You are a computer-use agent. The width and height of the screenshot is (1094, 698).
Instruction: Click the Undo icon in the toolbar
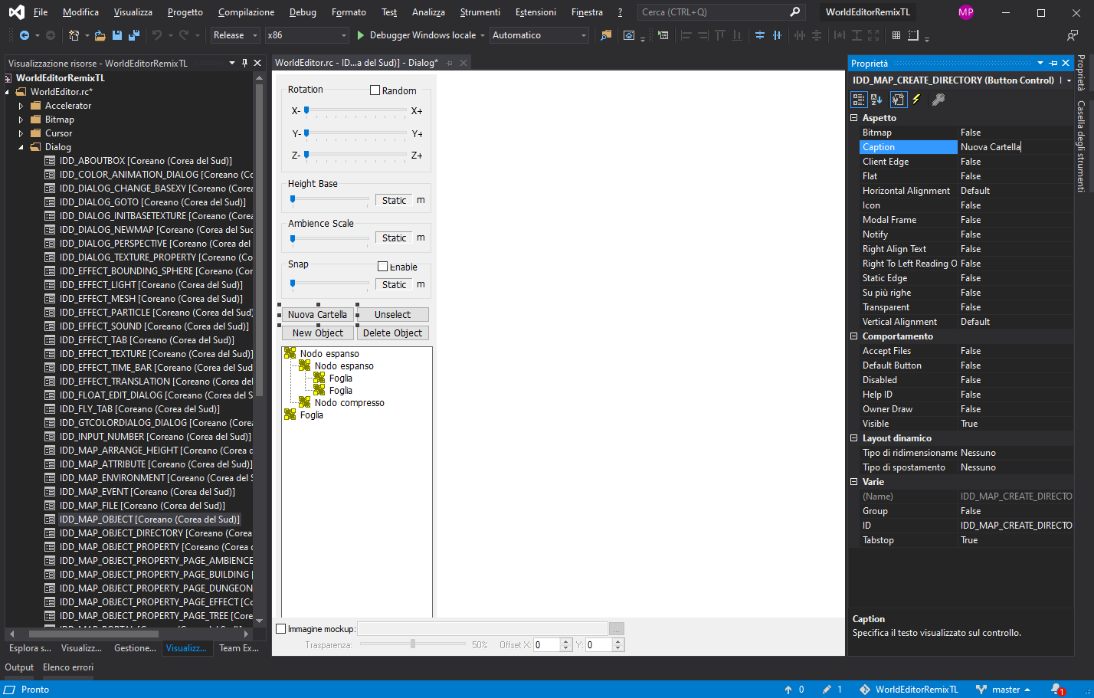point(159,34)
